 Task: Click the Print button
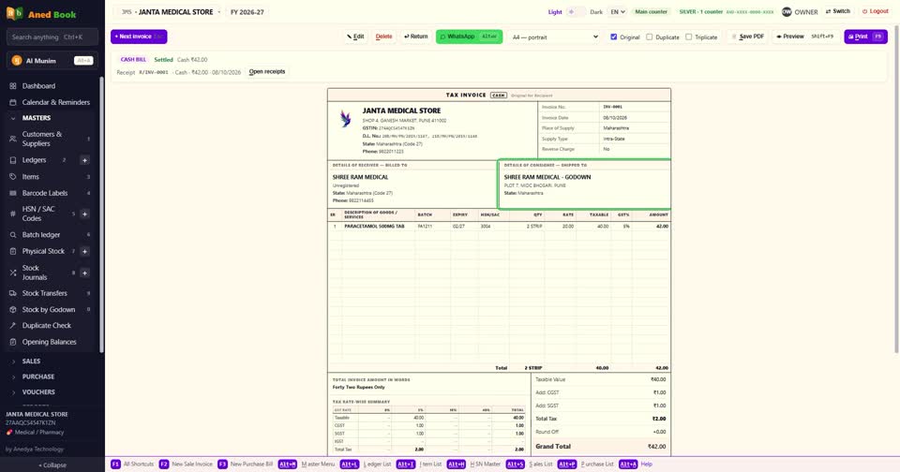tap(865, 37)
